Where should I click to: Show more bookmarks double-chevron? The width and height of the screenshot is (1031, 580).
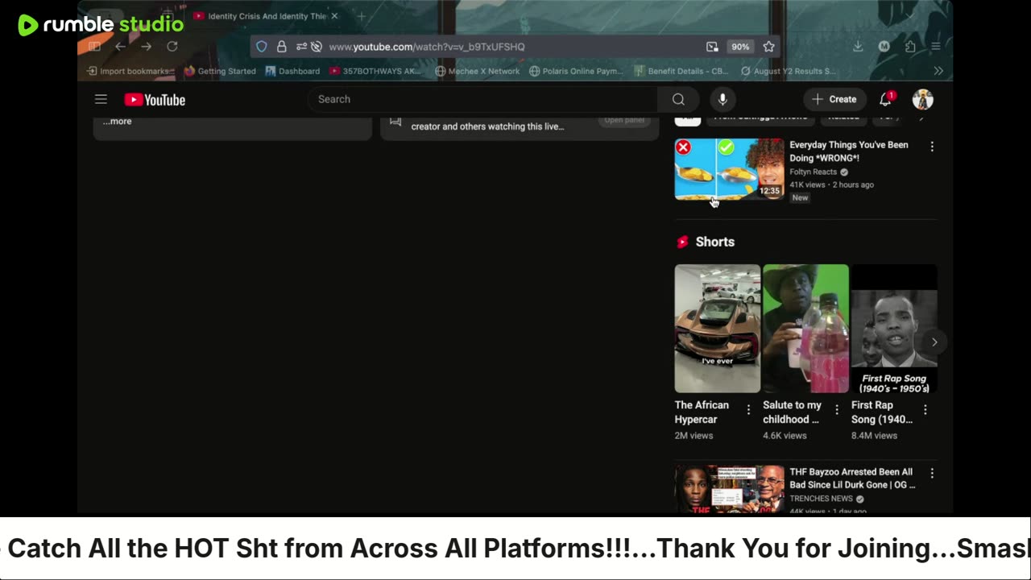938,71
